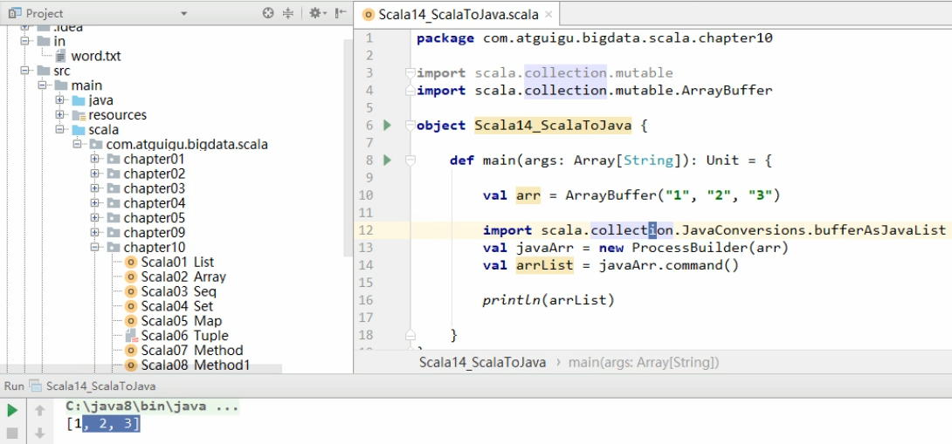Open the Scala06_Tuple file
Viewport: 952px width, 444px height.
pos(184,336)
